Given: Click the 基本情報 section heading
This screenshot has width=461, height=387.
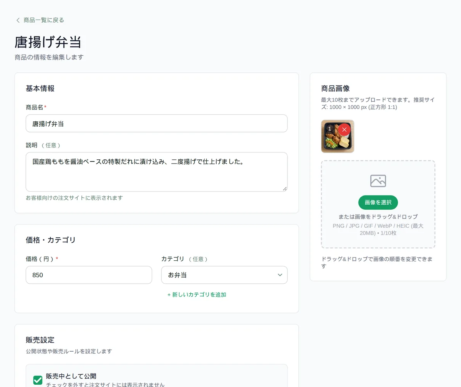Looking at the screenshot, I should click(x=40, y=89).
